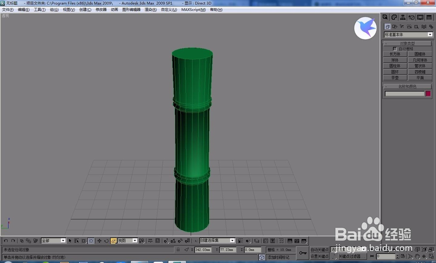
Task: Click the 茶壶 teapot button
Action: click(395, 78)
